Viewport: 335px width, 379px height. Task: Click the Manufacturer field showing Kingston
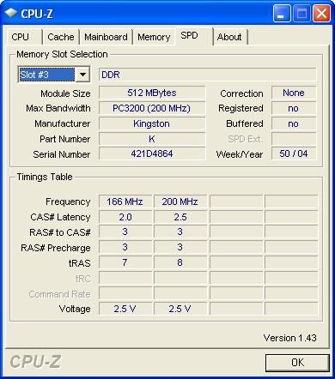point(152,123)
